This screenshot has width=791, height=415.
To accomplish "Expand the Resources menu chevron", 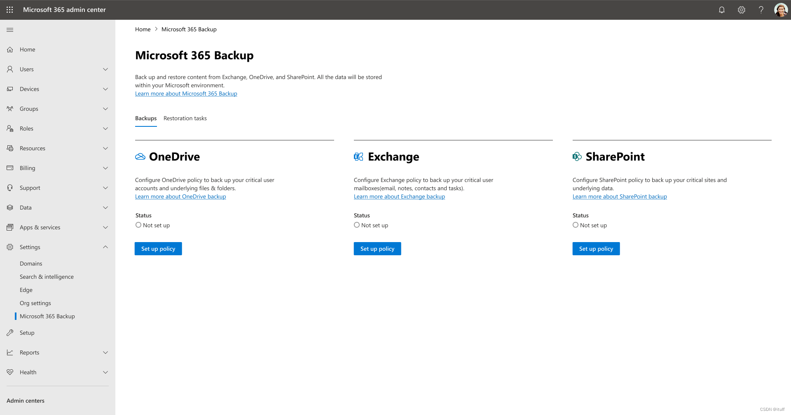I will pos(105,148).
